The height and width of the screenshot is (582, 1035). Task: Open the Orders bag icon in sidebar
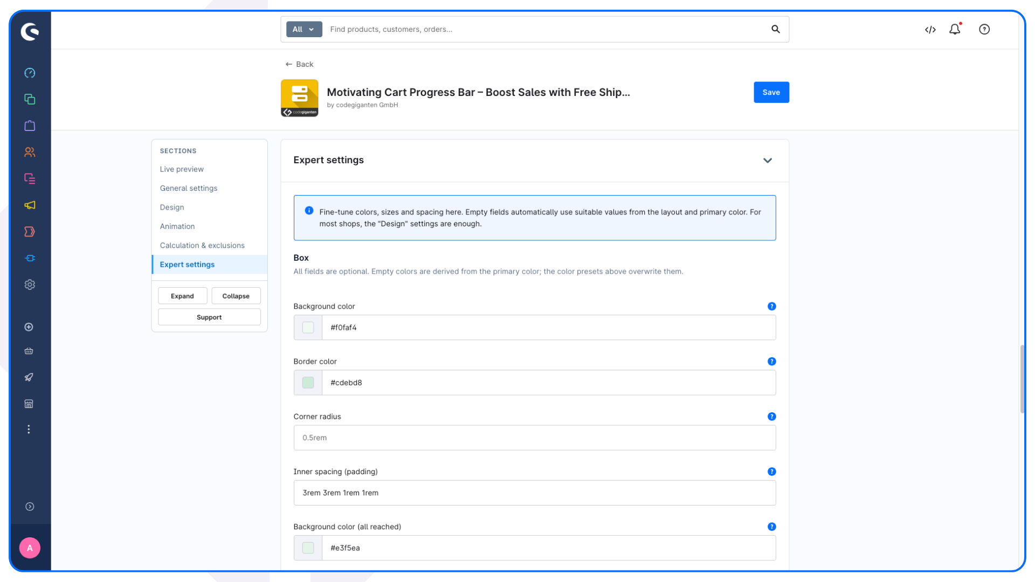click(30, 126)
